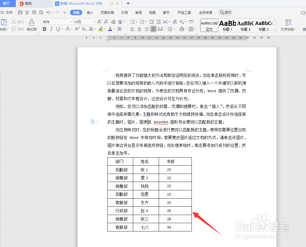Apply superscript formatting

pyautogui.click(x=77, y=29)
